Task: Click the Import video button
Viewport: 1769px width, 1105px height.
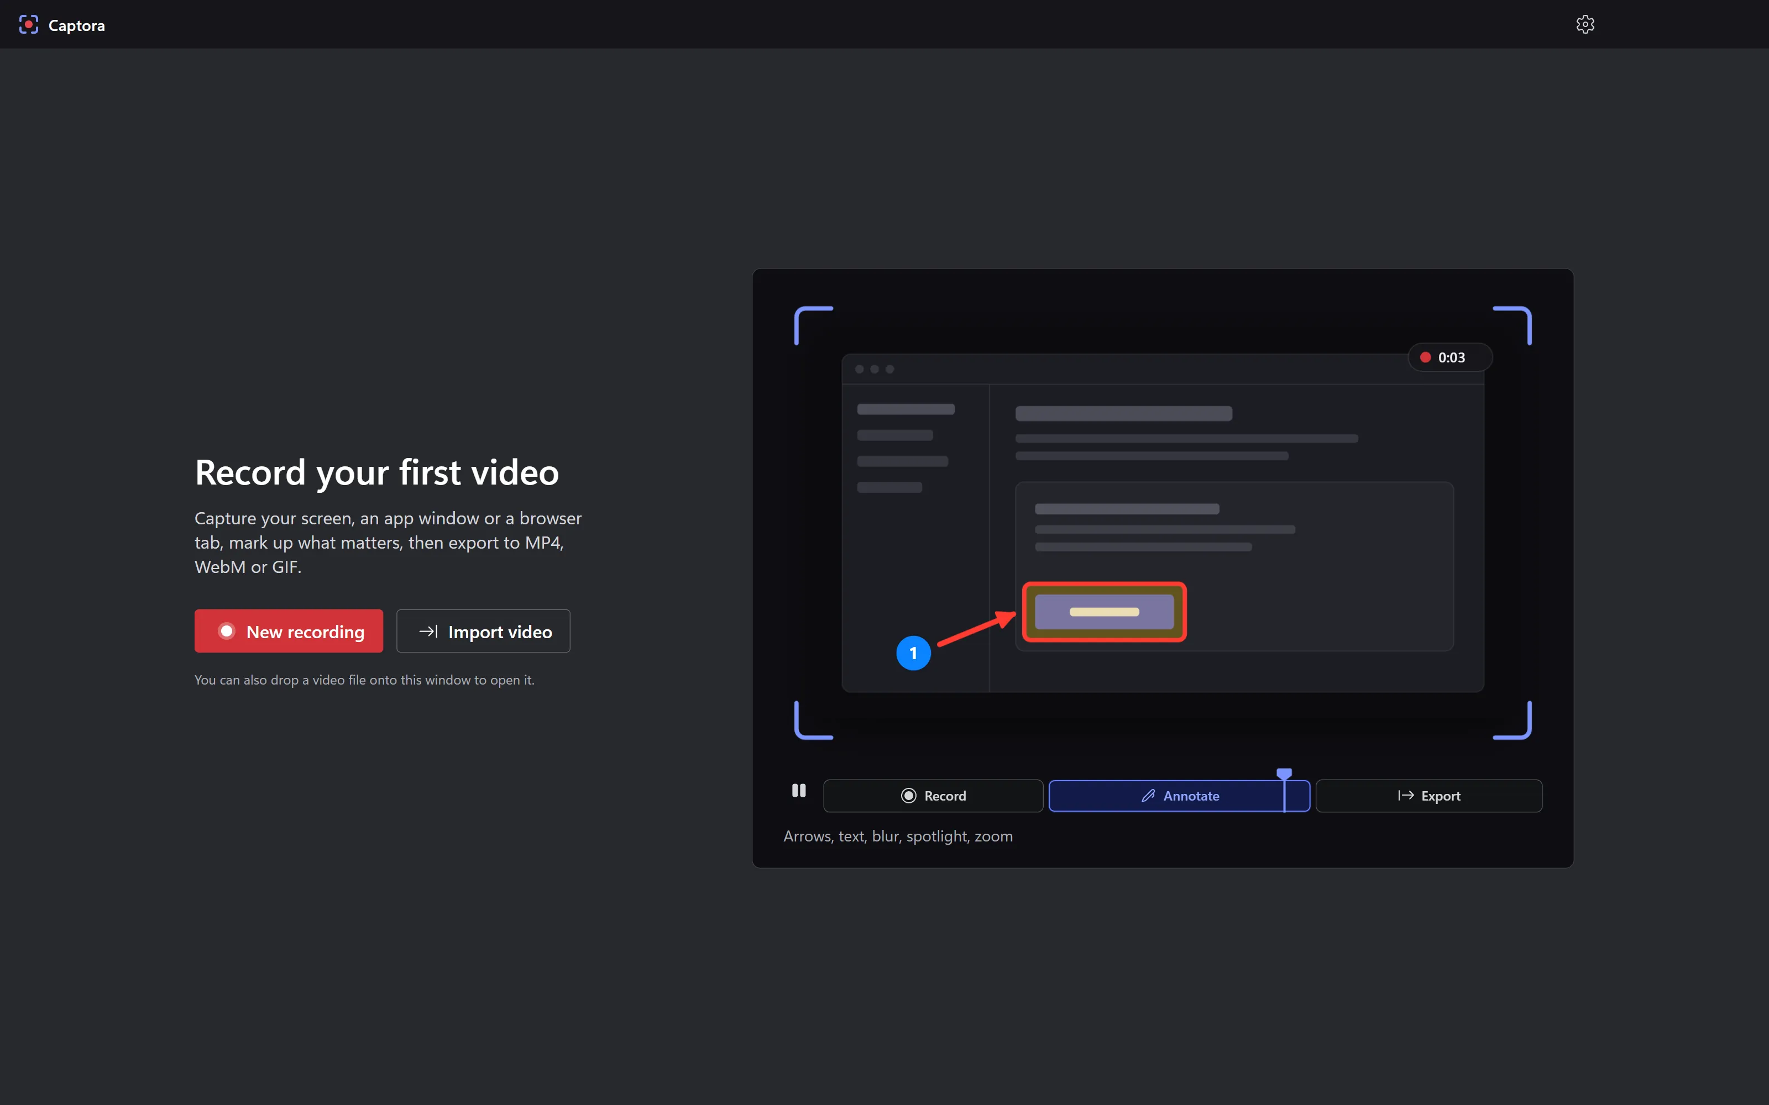Action: point(483,631)
